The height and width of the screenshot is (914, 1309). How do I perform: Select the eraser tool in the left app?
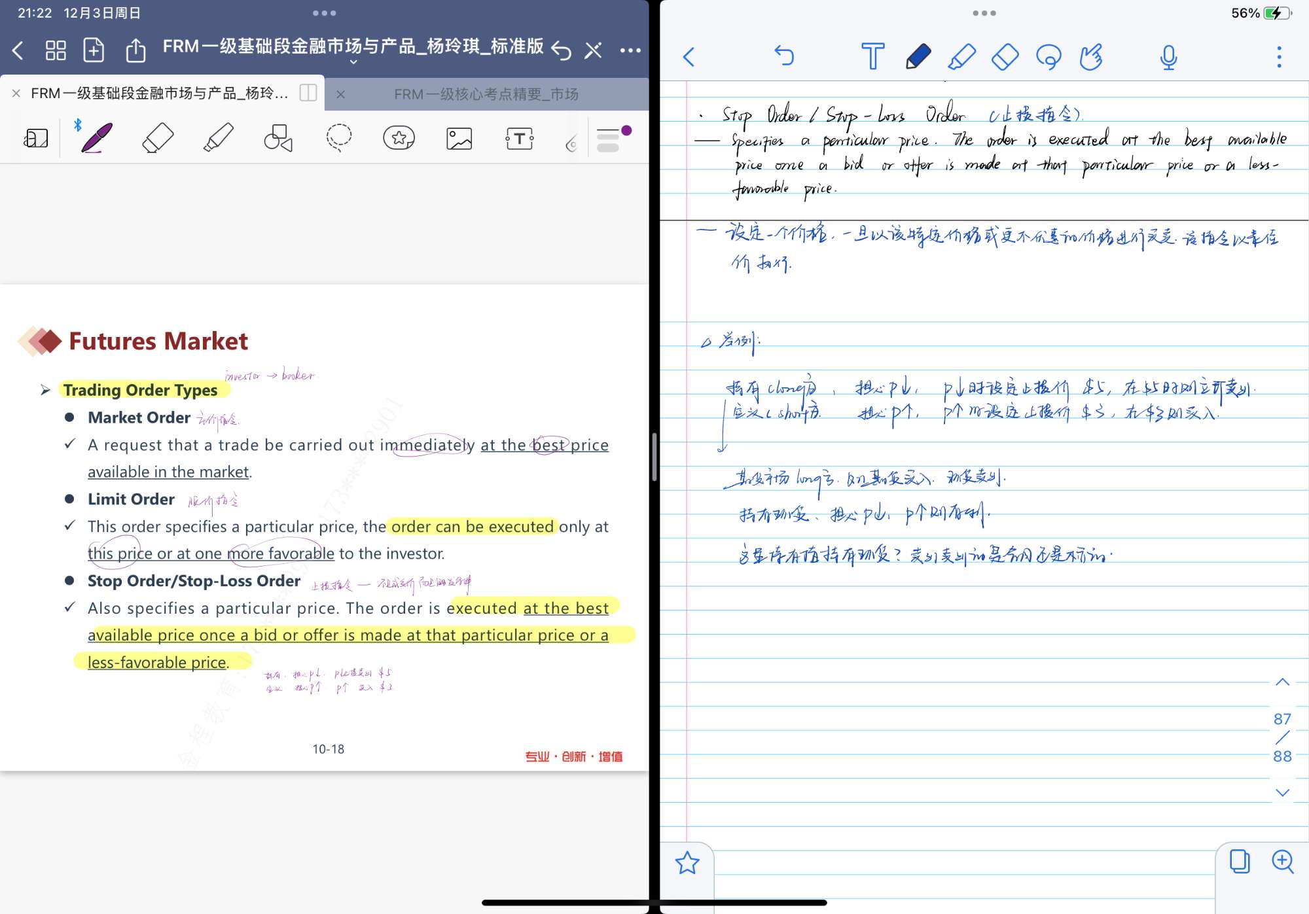point(157,138)
